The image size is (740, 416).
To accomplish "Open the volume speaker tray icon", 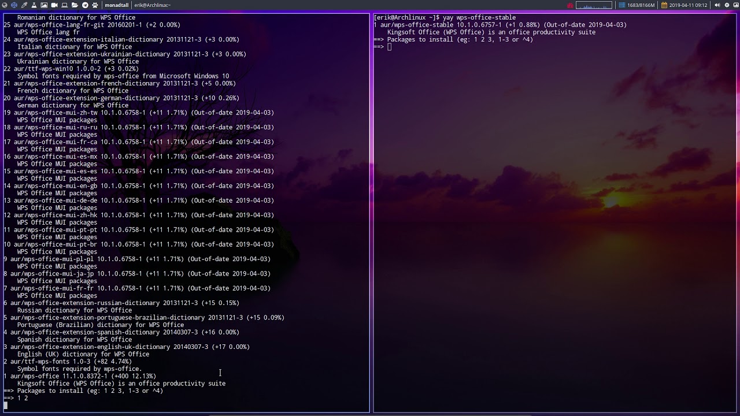I will click(x=717, y=5).
